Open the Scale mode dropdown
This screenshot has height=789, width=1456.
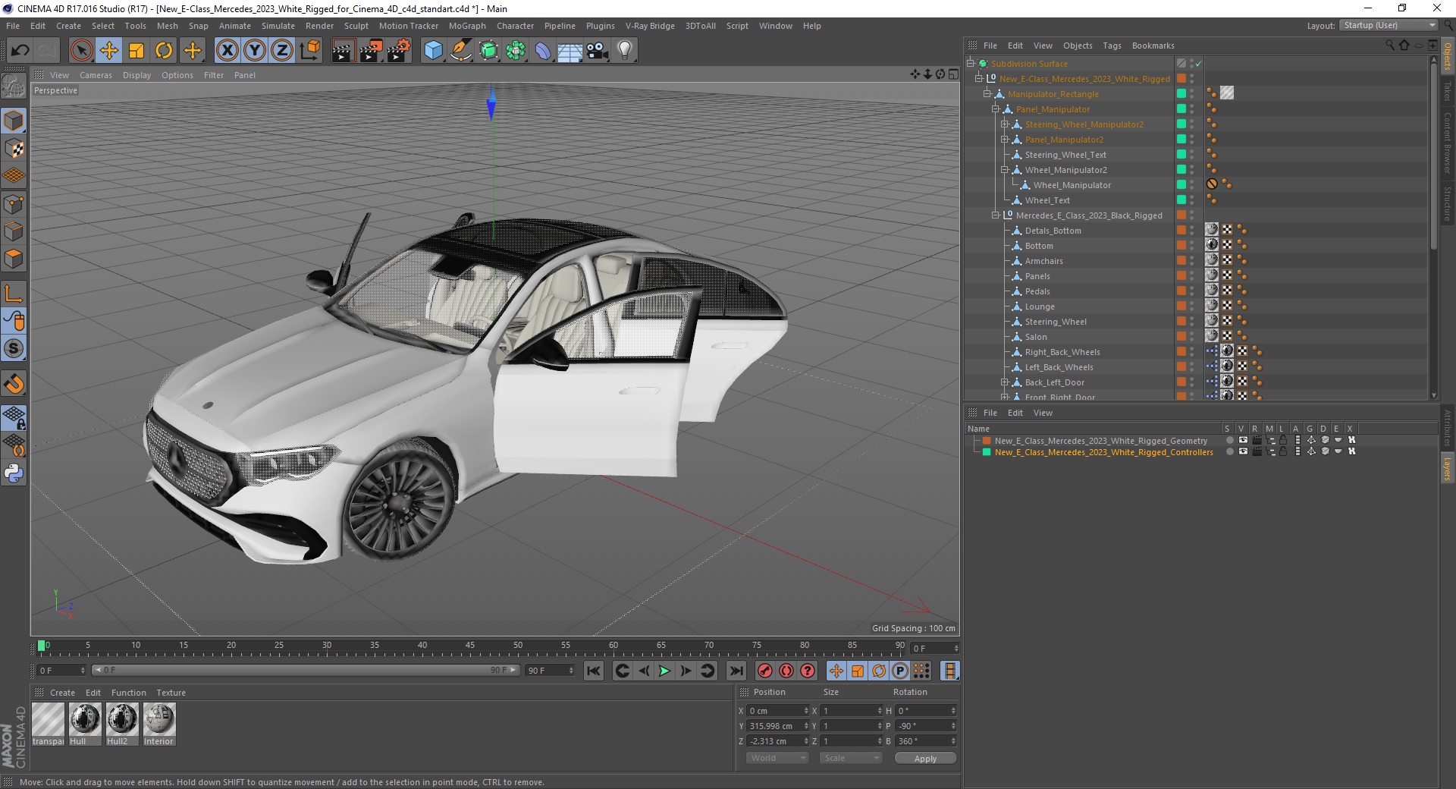tap(851, 758)
